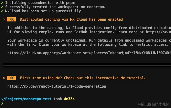Click the checkmark before NxCloud has been set up
Viewport: 171px width, 108px height.
(x=2, y=11)
